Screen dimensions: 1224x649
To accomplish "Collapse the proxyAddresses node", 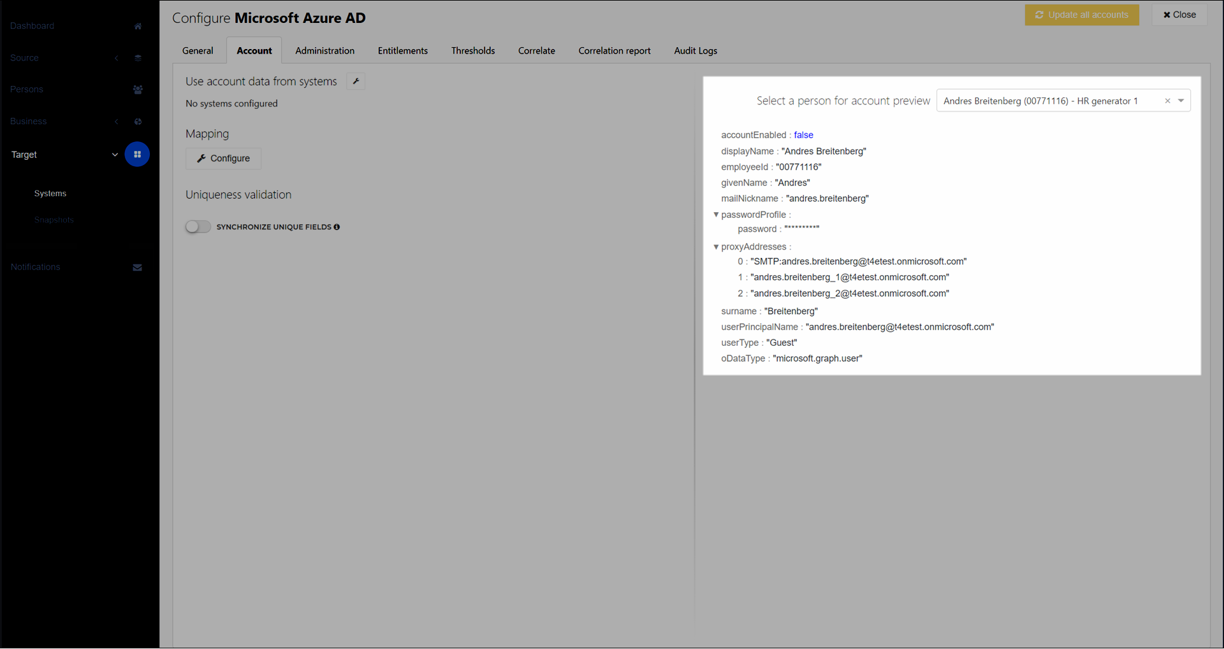I will click(716, 247).
